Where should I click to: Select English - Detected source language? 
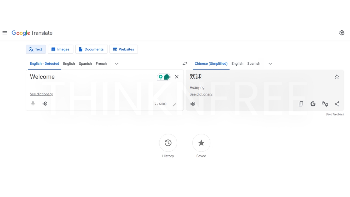tap(44, 64)
